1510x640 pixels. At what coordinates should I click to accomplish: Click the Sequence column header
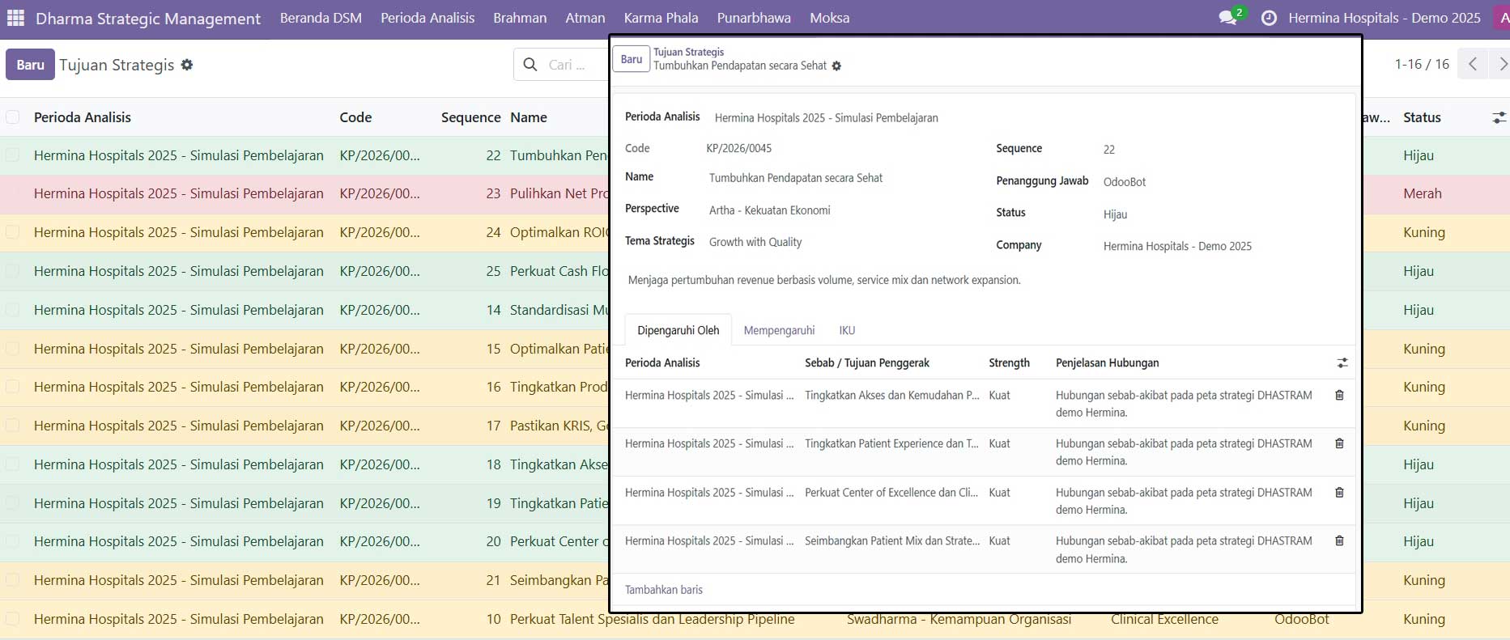pos(470,117)
